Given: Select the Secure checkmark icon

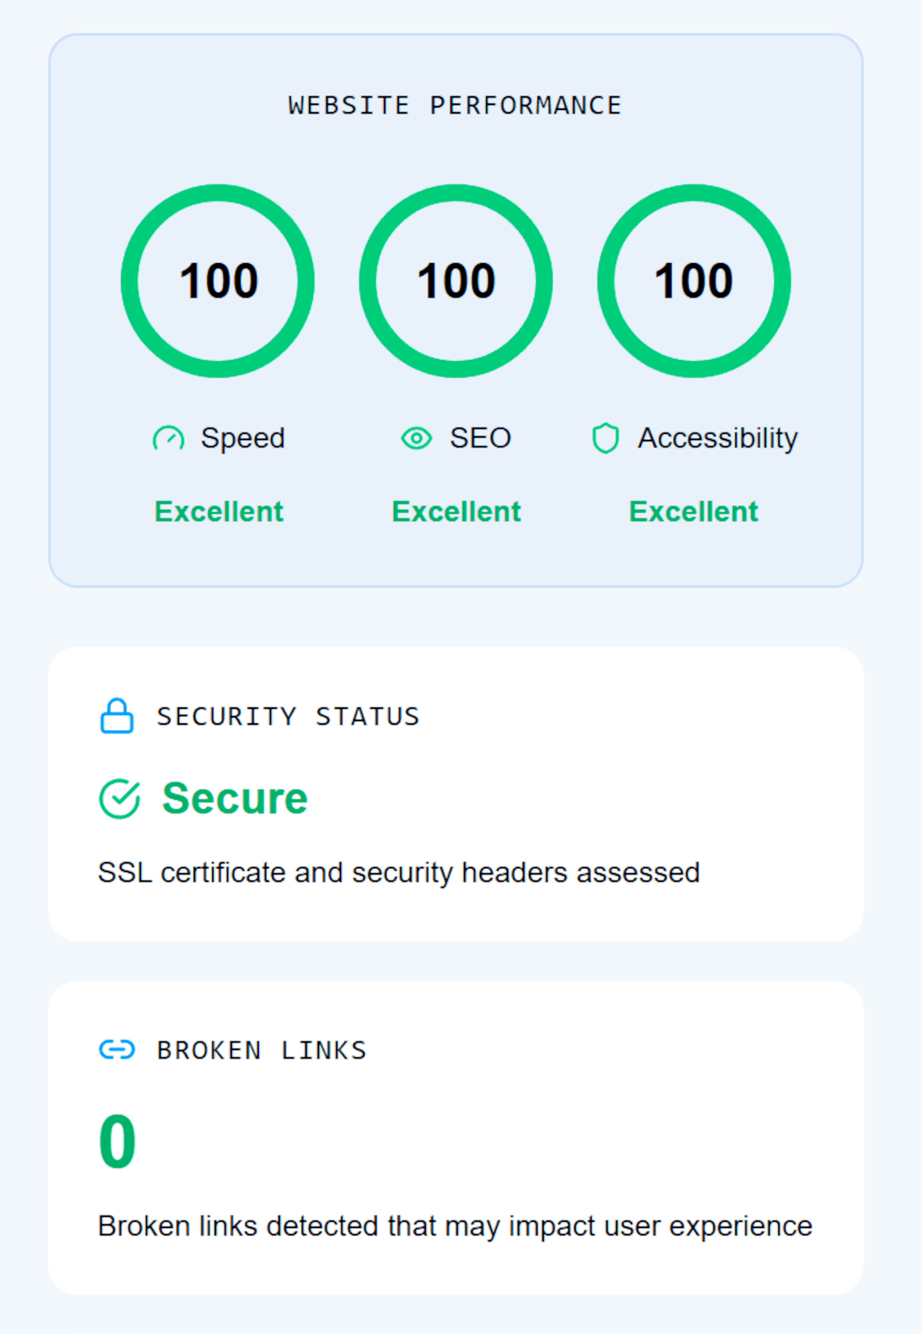Looking at the screenshot, I should (119, 798).
